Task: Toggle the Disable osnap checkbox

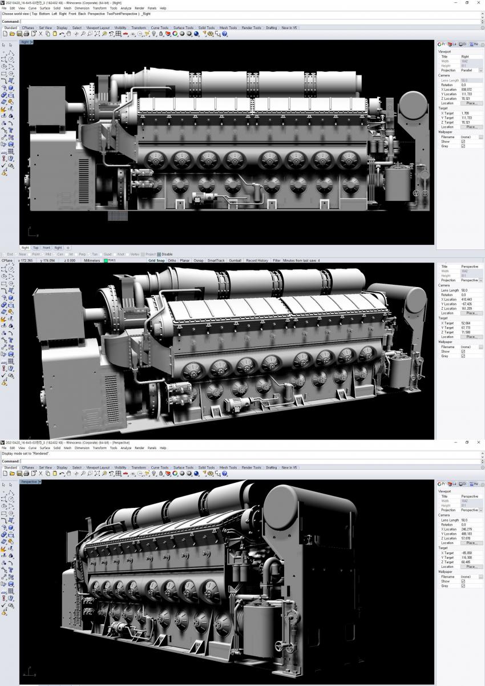Action: click(159, 254)
